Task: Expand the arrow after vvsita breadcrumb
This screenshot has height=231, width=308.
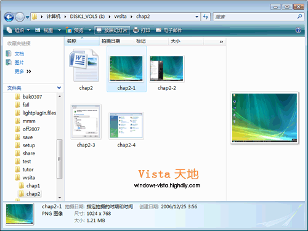Action: click(131, 17)
